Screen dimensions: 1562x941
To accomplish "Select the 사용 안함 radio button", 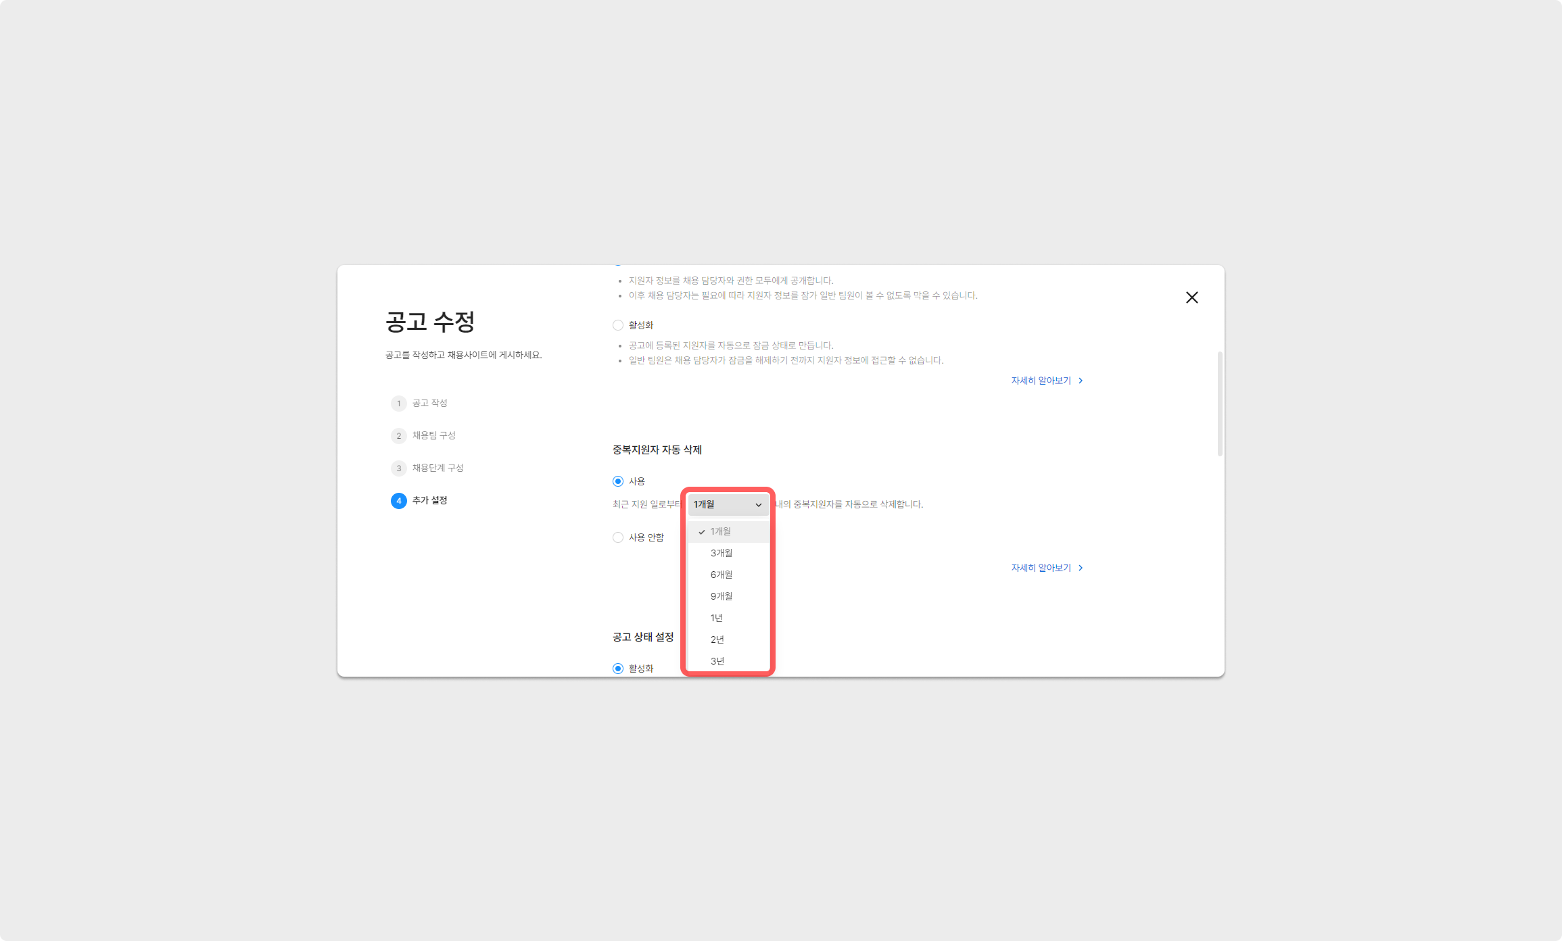I will [x=618, y=537].
